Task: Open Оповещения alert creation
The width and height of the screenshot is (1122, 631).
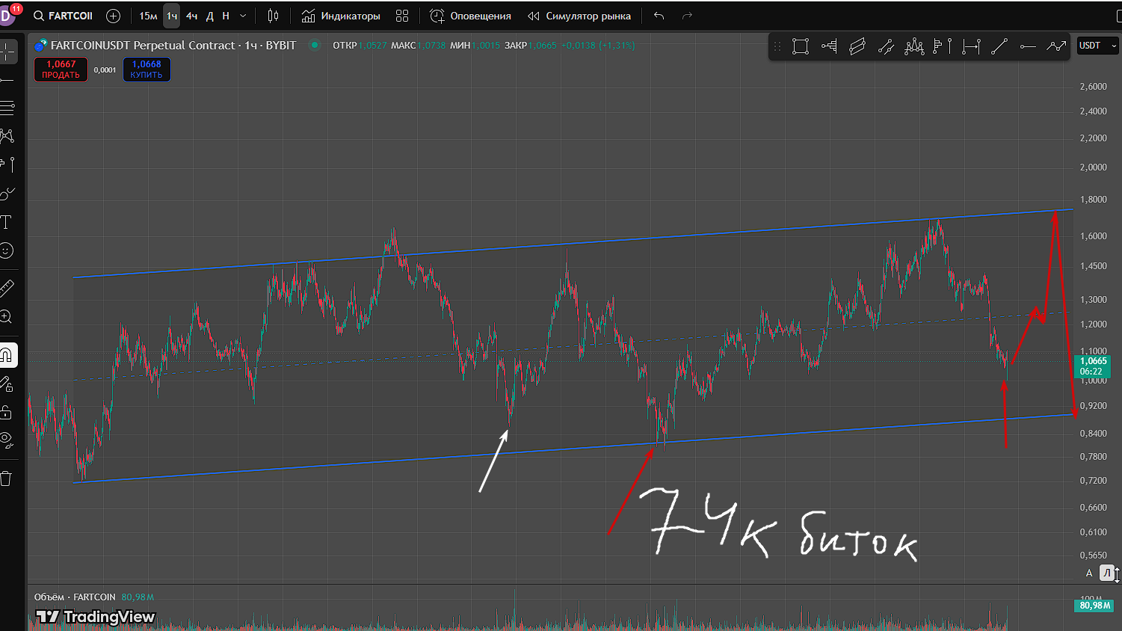Action: [471, 16]
